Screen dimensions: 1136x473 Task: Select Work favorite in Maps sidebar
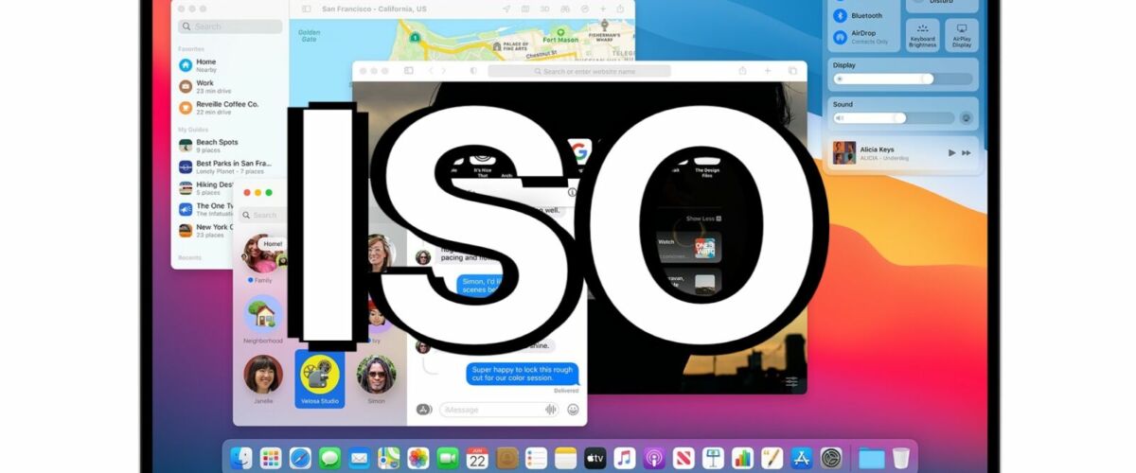pyautogui.click(x=231, y=86)
